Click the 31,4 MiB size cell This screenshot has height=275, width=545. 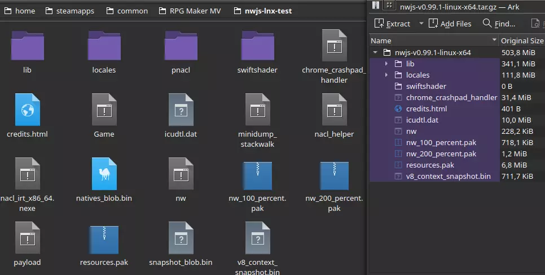pyautogui.click(x=516, y=97)
